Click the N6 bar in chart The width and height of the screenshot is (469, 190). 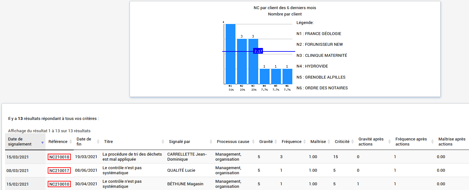pyautogui.click(x=287, y=76)
